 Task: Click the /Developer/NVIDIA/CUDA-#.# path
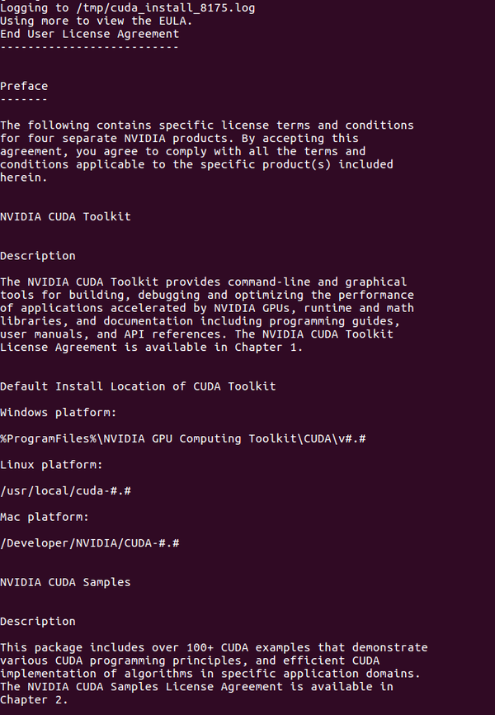(x=90, y=542)
